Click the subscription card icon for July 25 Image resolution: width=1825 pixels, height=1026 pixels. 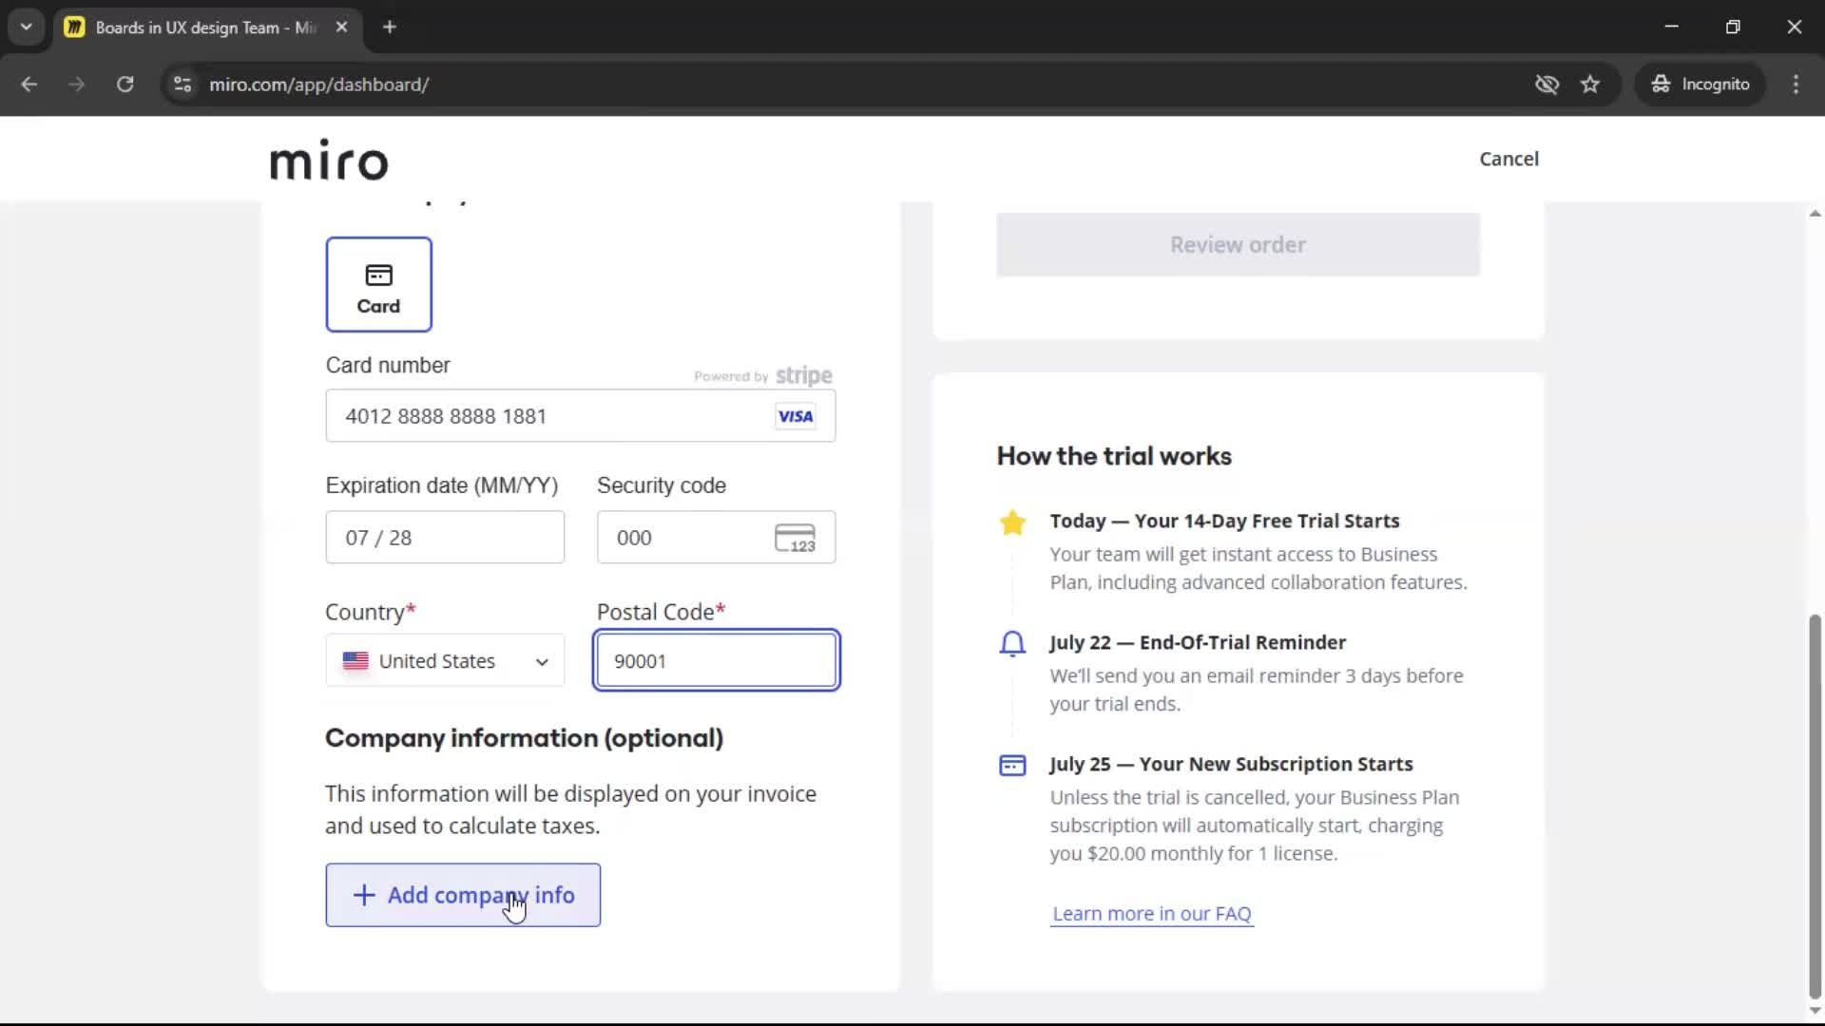coord(1012,765)
